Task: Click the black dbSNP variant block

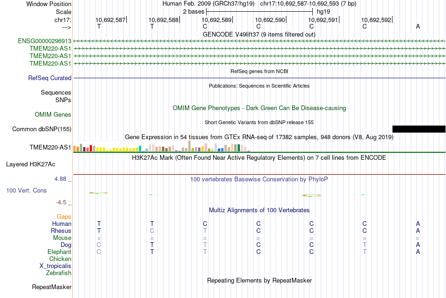Action: click(419, 129)
